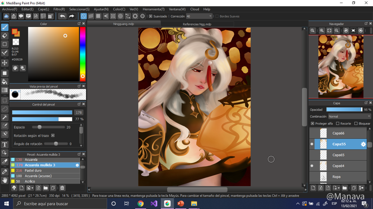Switch to the Ningguang.mdp tab
Screen dimensions: 373x209
pyautogui.click(x=124, y=24)
